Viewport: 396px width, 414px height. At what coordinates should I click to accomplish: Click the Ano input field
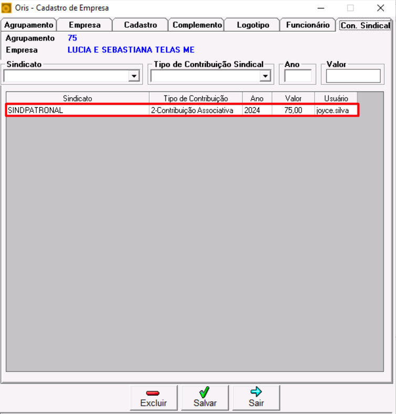click(298, 76)
